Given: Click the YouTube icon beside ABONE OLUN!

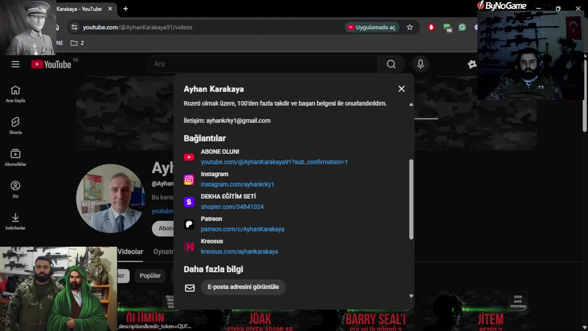Looking at the screenshot, I should pyautogui.click(x=189, y=157).
